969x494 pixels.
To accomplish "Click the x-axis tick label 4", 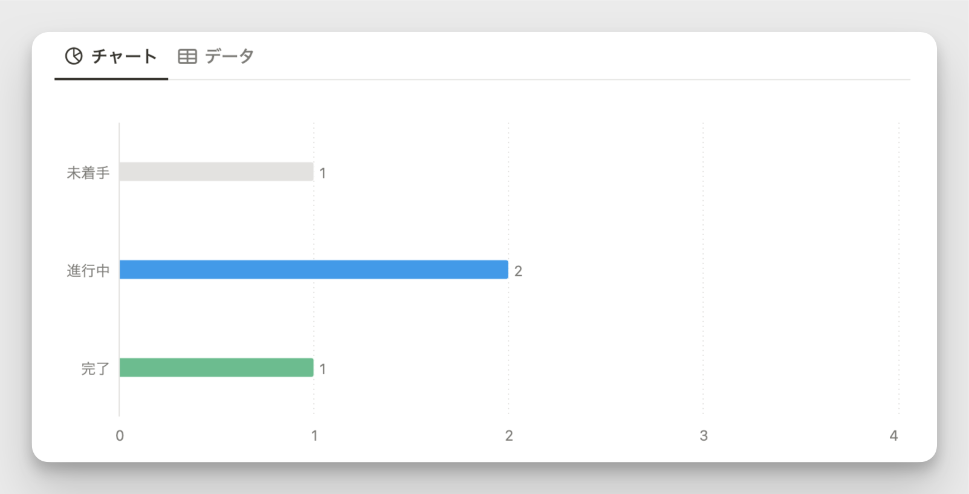I will pos(894,436).
